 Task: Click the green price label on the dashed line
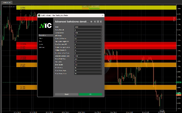[179, 82]
